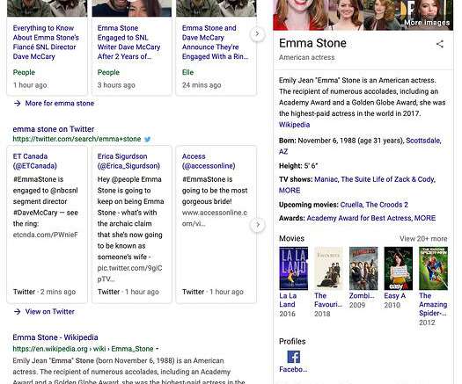Open Zombieland 2009 movie poster
Screen dimensions: 462x384
(363, 268)
